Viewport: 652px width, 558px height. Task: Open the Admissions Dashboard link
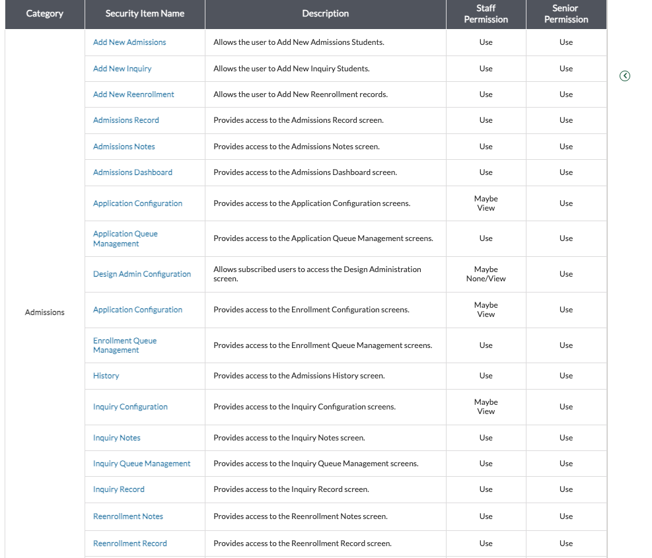click(x=133, y=172)
